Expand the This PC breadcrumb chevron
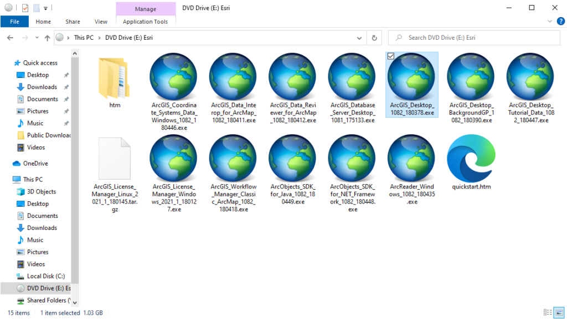Image resolution: width=567 pixels, height=319 pixels. coord(100,38)
